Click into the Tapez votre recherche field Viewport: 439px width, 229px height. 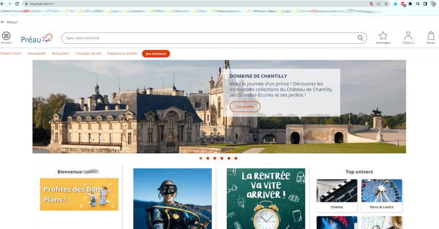pyautogui.click(x=210, y=38)
